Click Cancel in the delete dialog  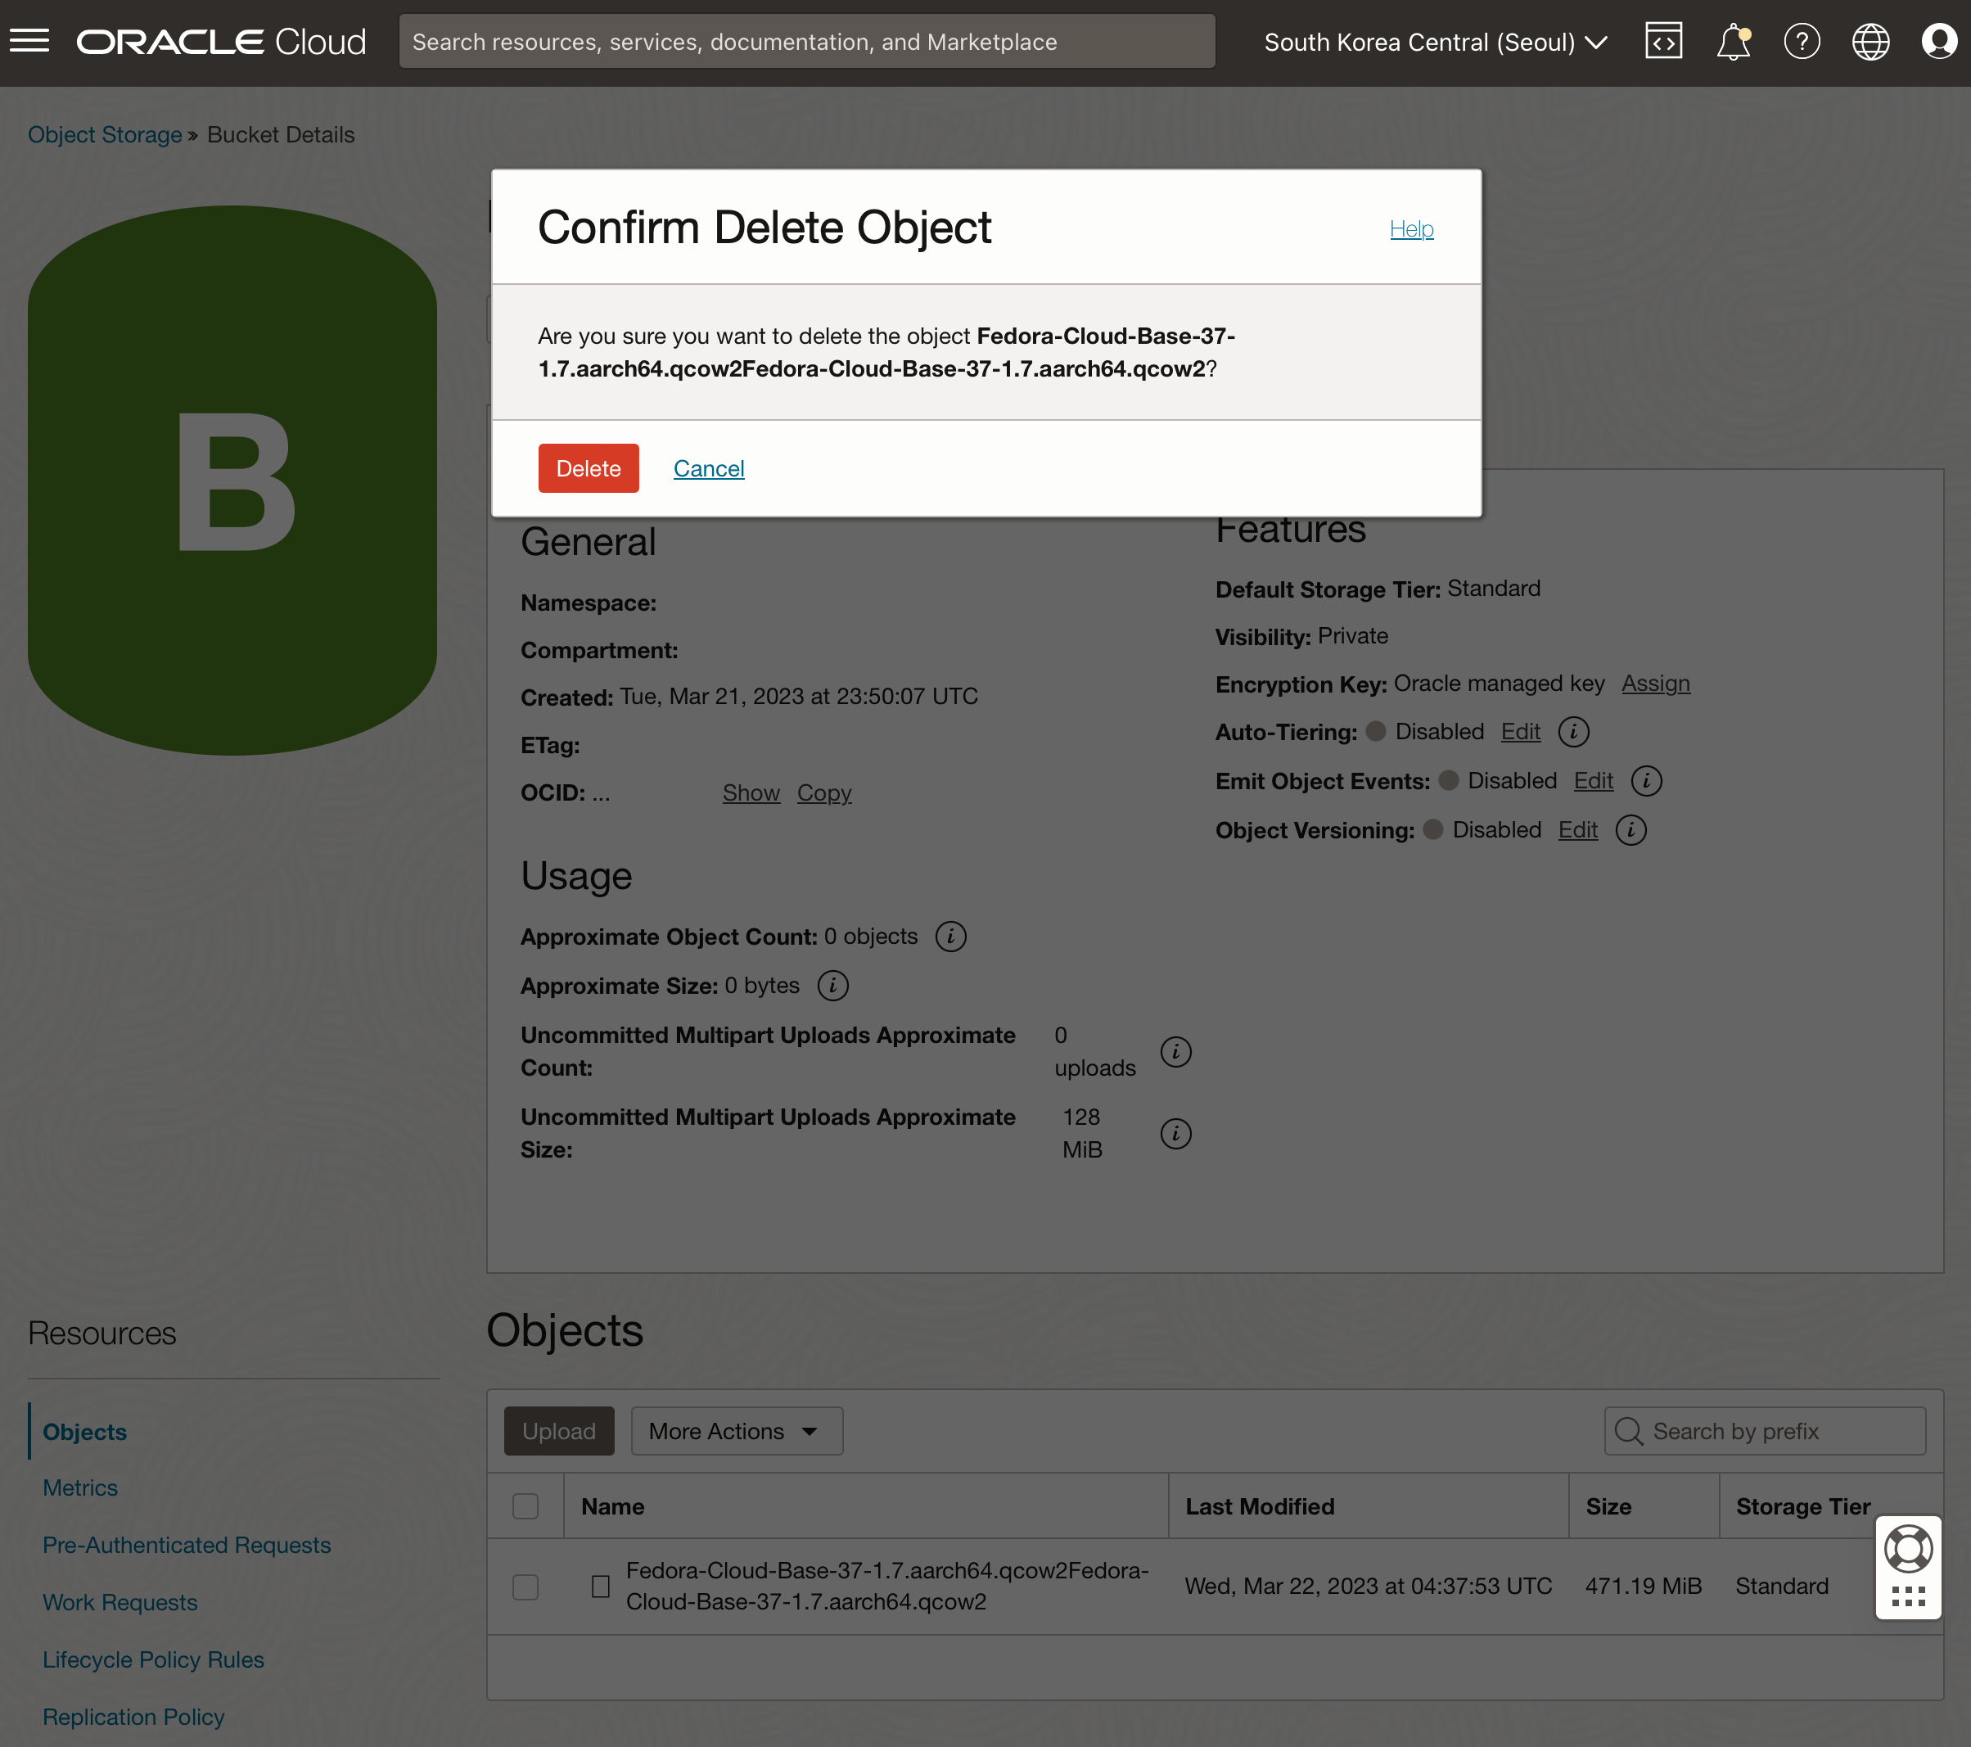709,469
